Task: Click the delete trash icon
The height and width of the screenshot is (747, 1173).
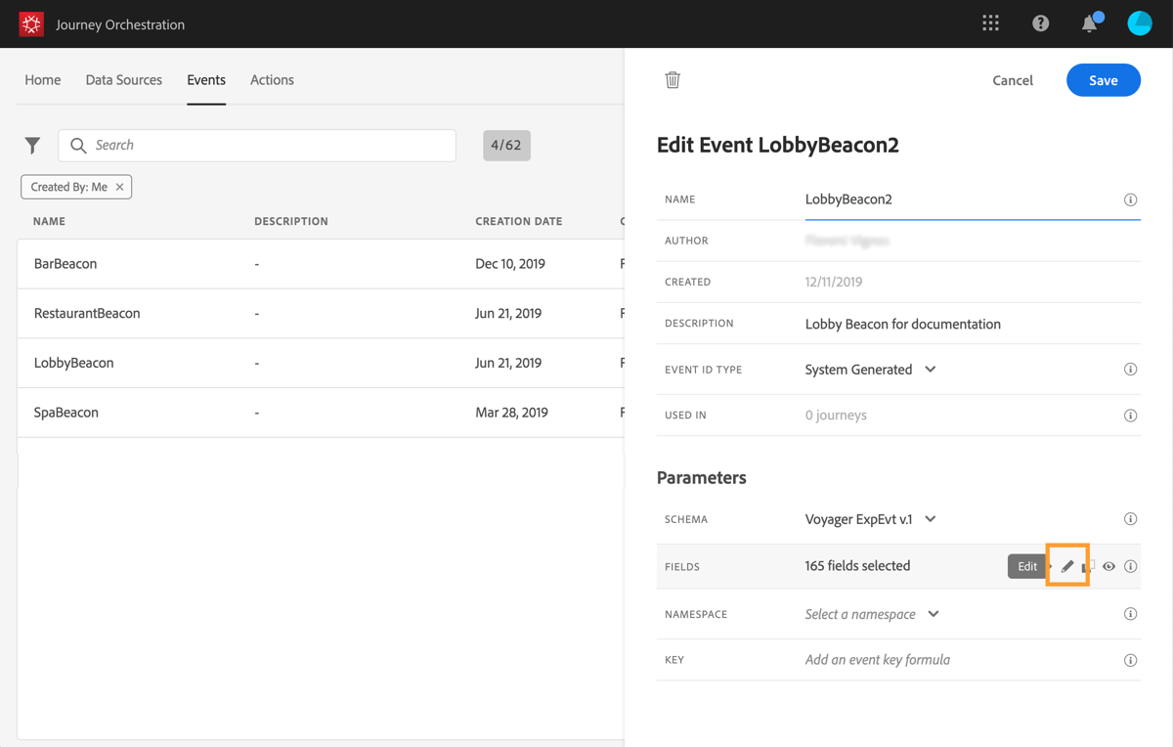Action: click(x=673, y=80)
